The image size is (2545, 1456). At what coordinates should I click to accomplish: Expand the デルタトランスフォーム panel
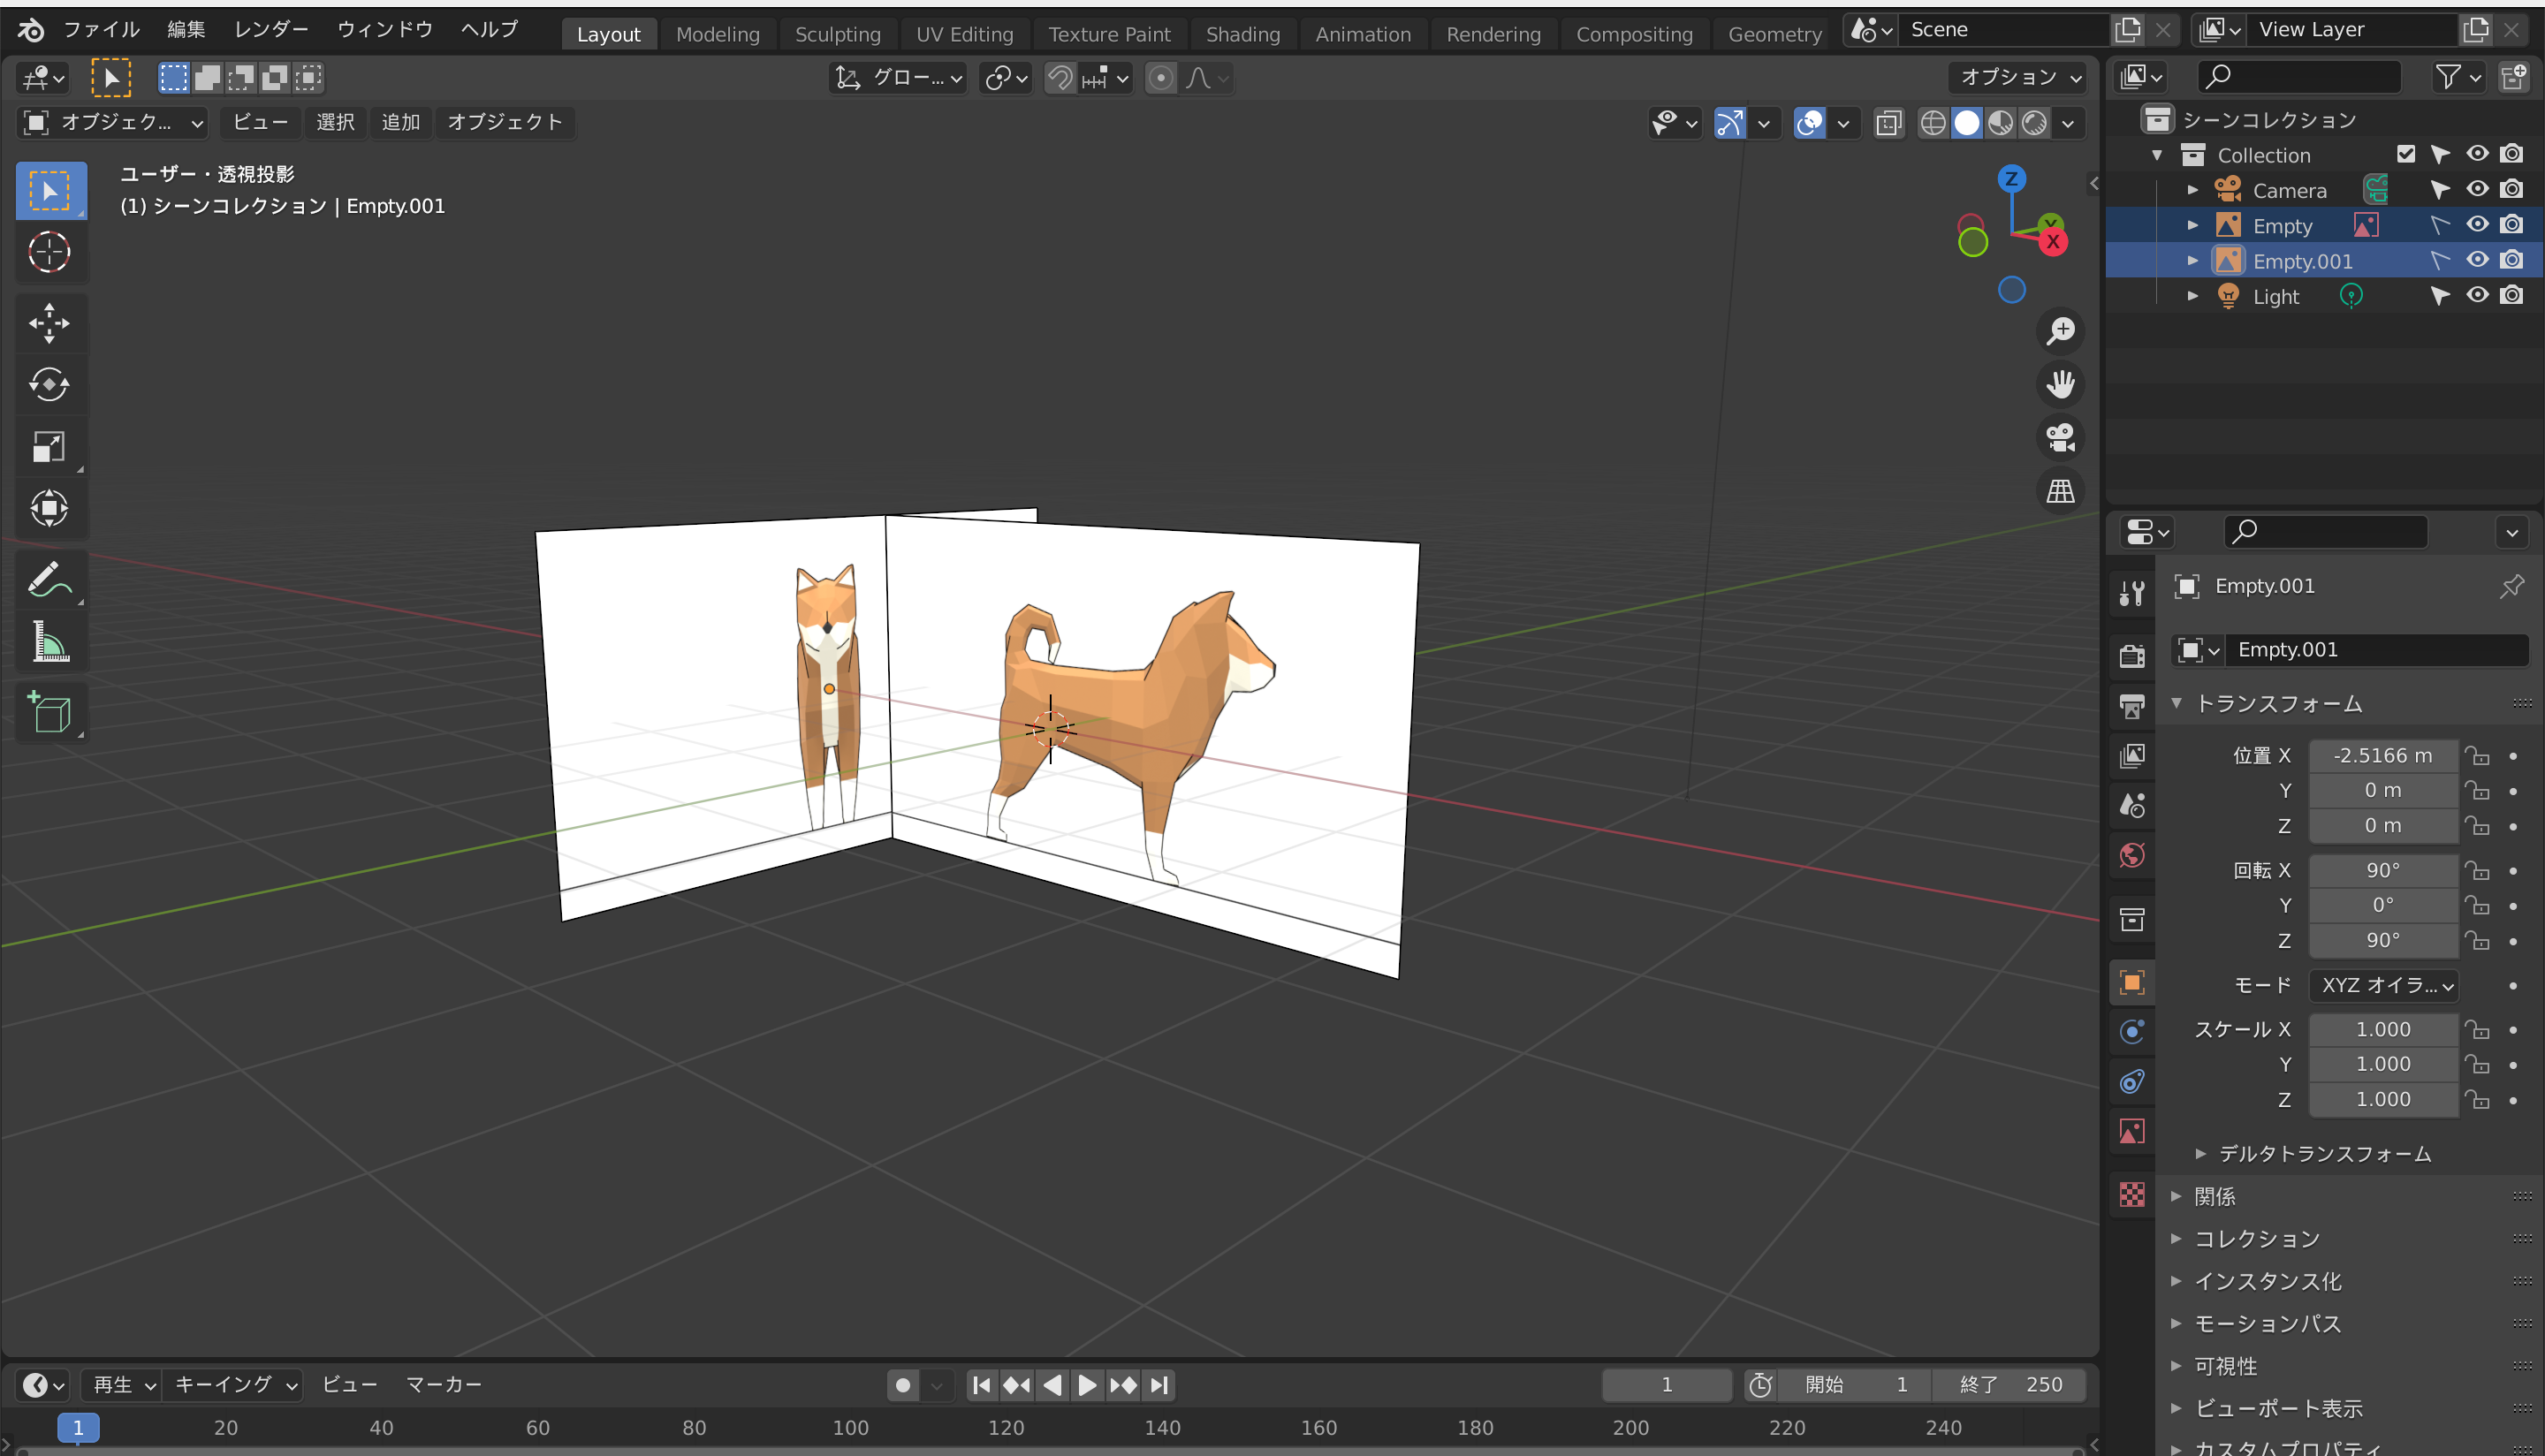coord(2320,1153)
